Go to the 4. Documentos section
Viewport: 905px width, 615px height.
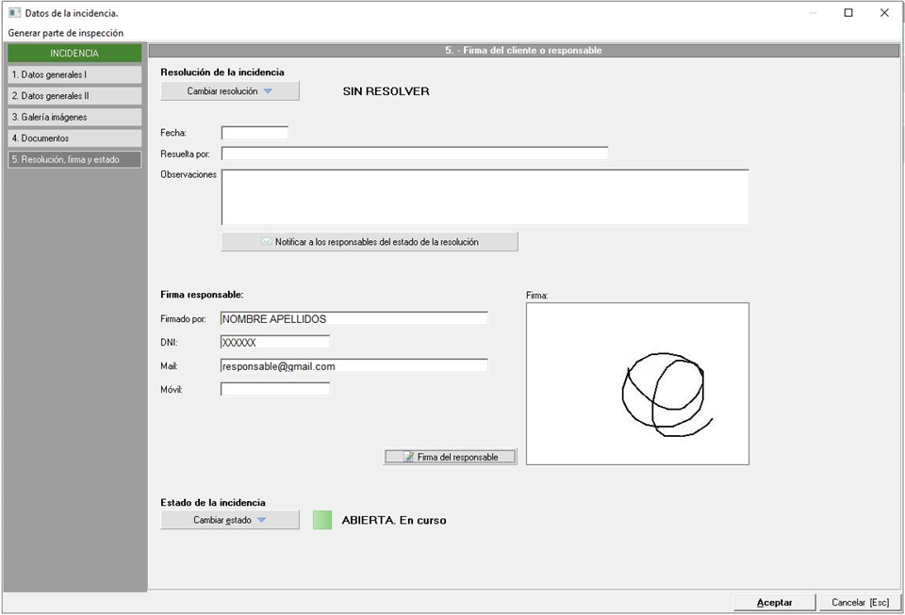coord(74,138)
